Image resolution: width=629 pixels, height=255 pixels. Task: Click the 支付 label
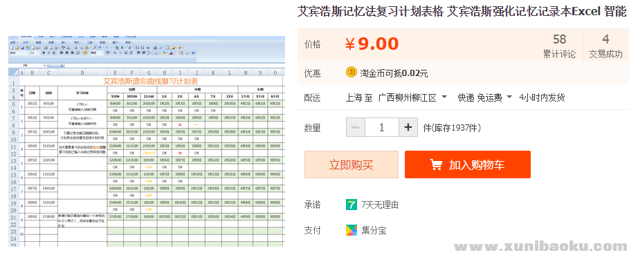click(313, 231)
